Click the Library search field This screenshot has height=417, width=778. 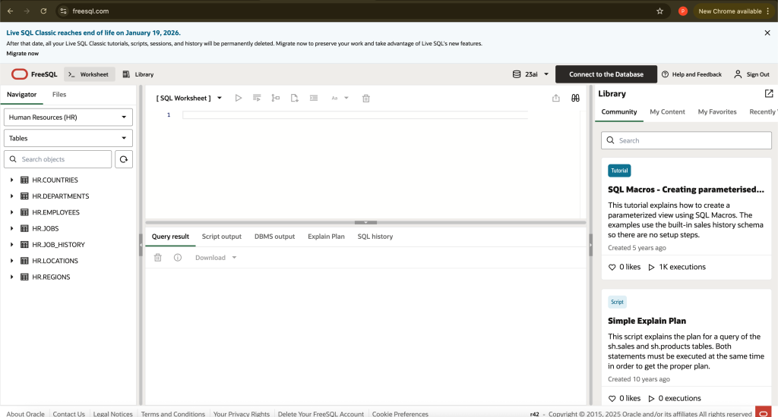(686, 140)
